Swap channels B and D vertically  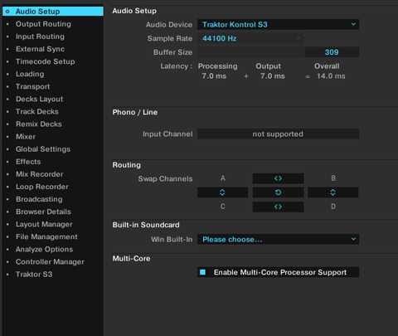[333, 192]
